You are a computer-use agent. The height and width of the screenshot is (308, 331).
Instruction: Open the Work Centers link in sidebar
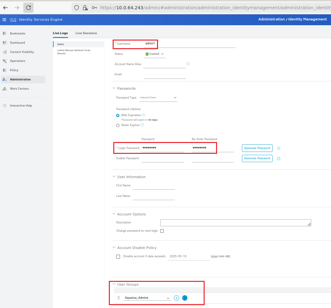tap(19, 89)
